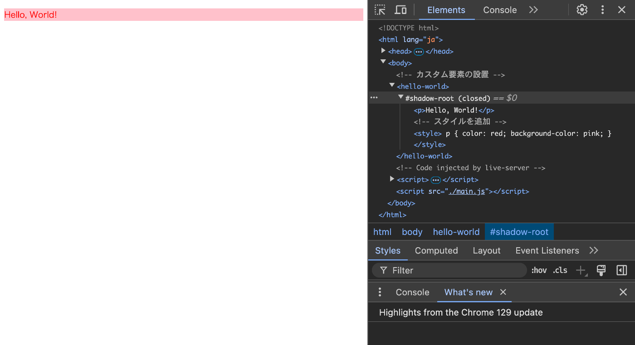
Task: Toggle the computed styles sidebar icon
Action: 621,270
